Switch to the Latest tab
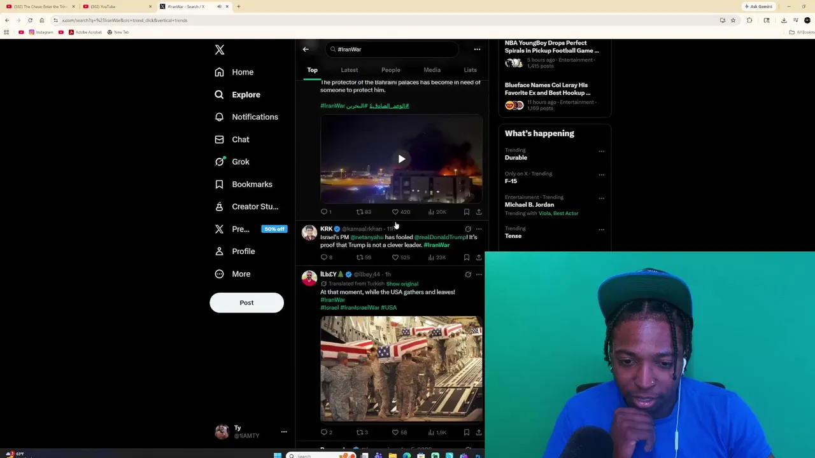This screenshot has height=458, width=815. coord(349,70)
